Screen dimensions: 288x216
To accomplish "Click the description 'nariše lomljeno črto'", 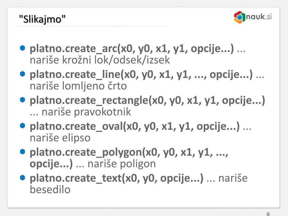I will pyautogui.click(x=78, y=86).
